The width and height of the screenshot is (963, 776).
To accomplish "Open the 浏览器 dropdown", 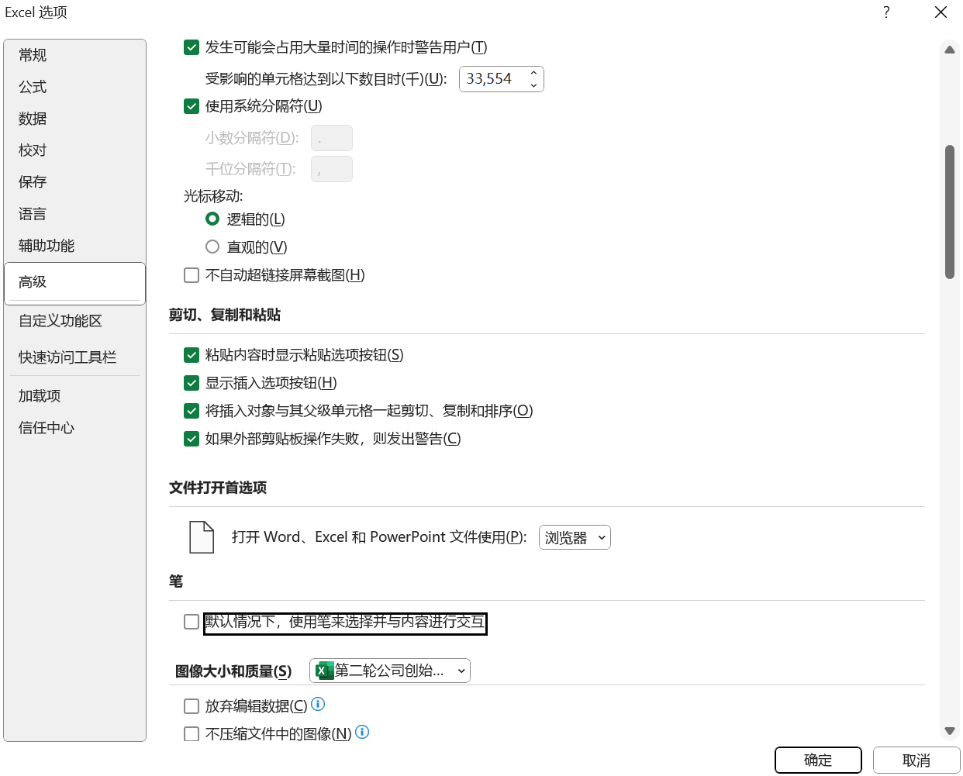I will [575, 536].
